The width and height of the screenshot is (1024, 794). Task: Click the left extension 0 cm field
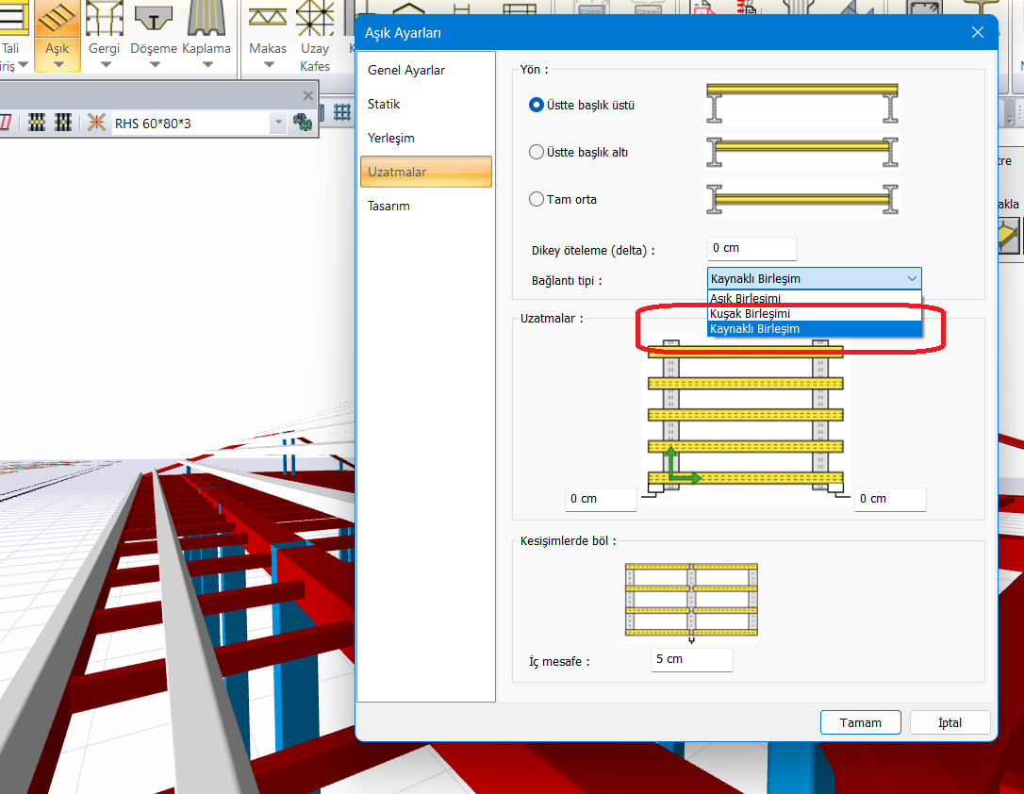point(601,499)
